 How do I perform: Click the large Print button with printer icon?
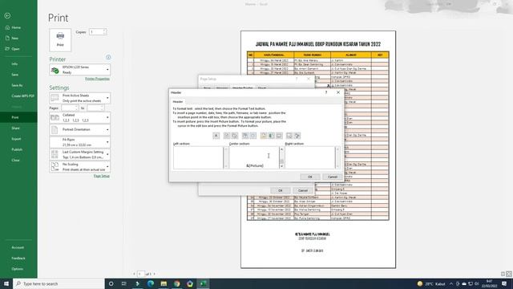(x=60, y=40)
